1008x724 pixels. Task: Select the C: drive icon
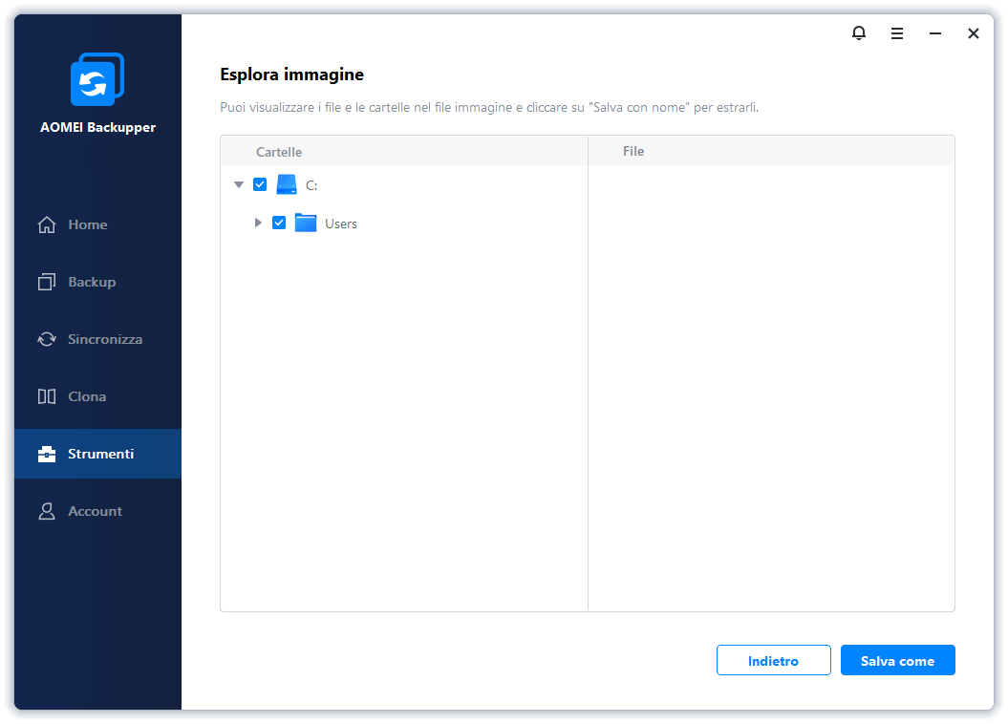tap(287, 185)
